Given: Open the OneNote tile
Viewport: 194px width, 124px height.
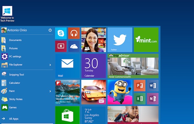Looking at the screenshot, I should 153,99.
